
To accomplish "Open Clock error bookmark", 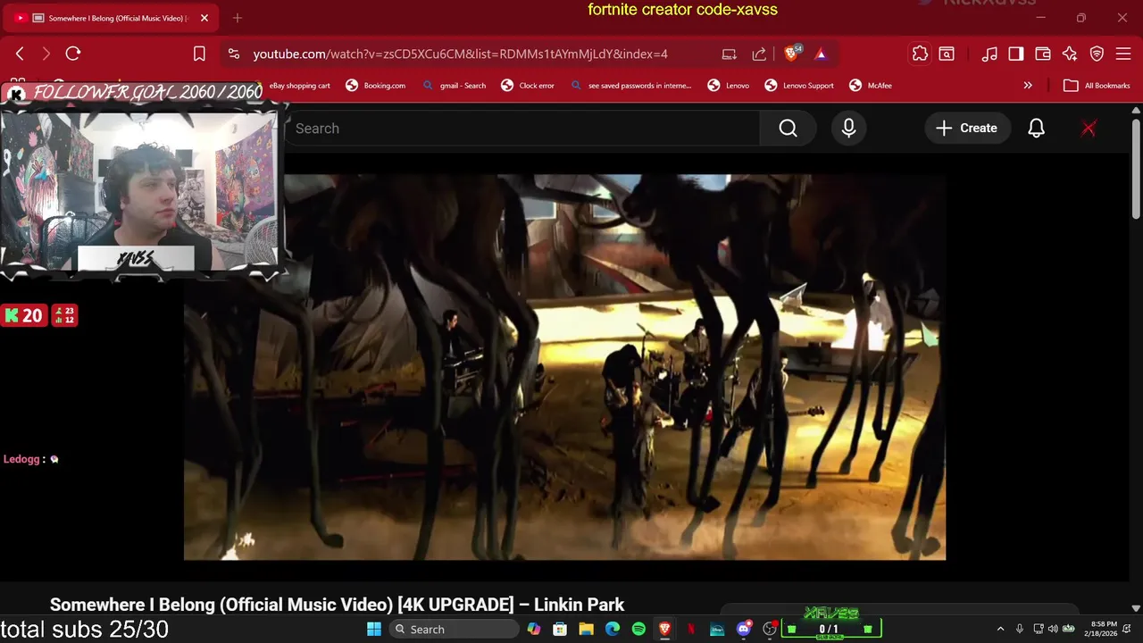I will click(x=529, y=86).
